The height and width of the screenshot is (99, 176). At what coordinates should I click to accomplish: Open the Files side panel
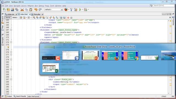click(x=2, y=28)
